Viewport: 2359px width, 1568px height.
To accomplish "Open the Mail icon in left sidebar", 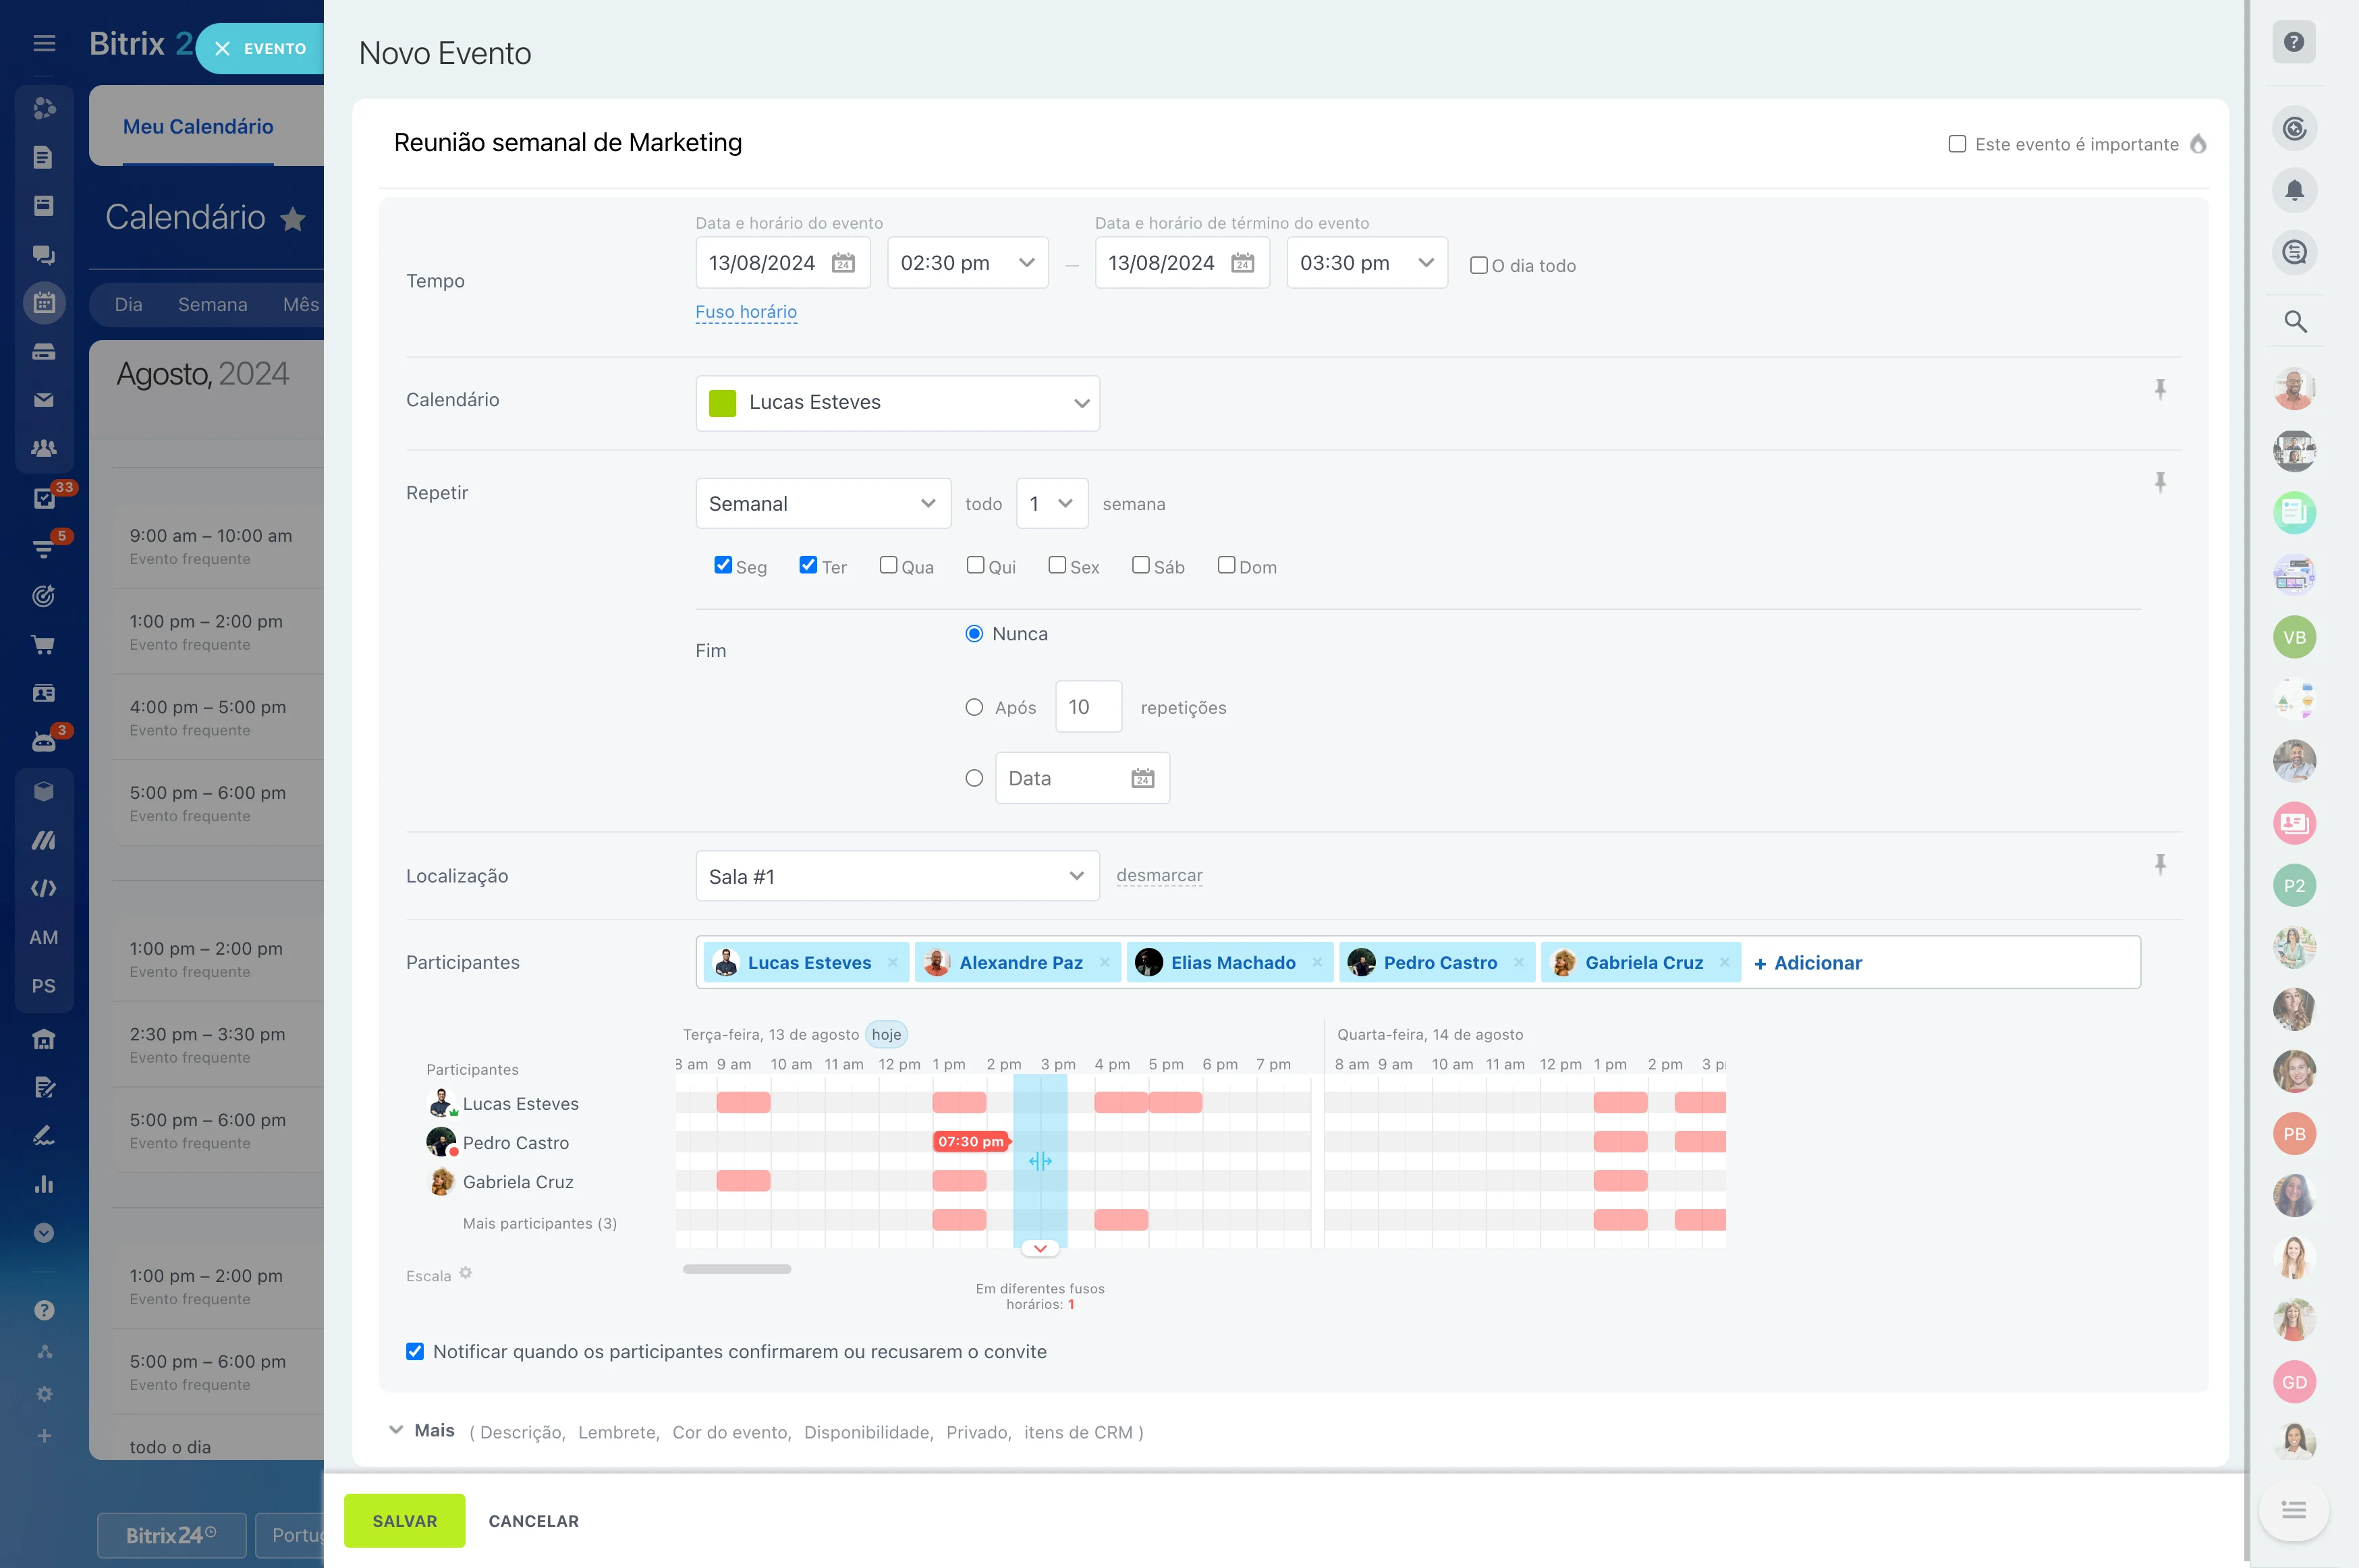I will pyautogui.click(x=44, y=400).
